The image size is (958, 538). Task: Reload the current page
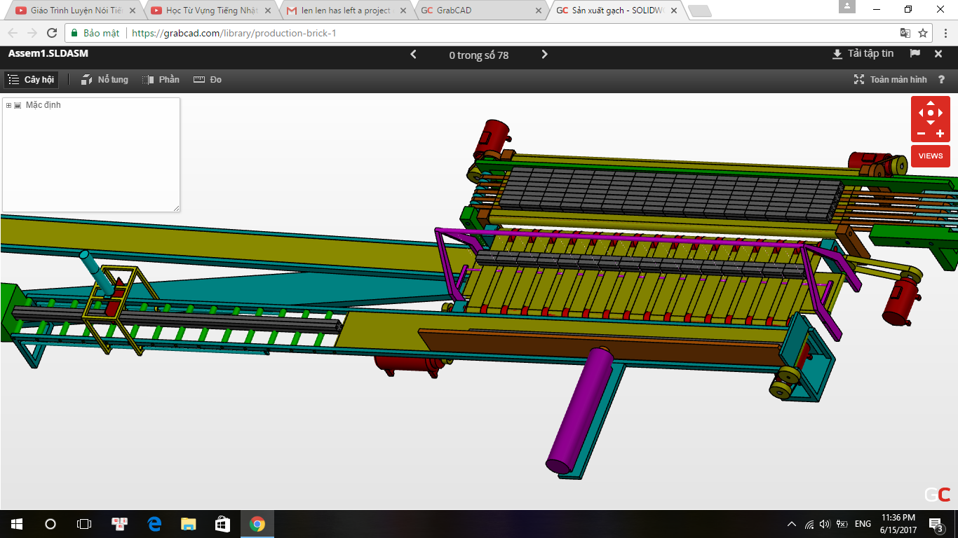(52, 33)
